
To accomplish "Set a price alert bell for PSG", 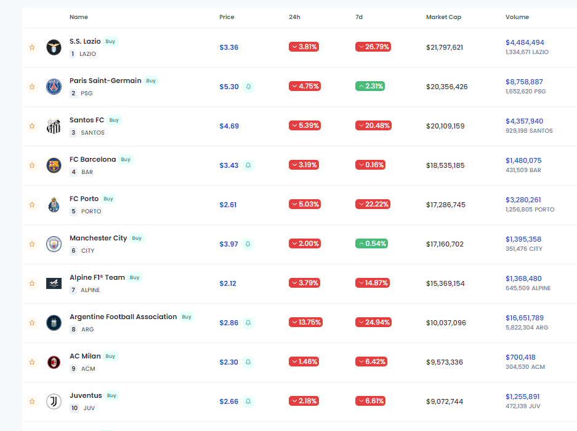I will 248,87.
